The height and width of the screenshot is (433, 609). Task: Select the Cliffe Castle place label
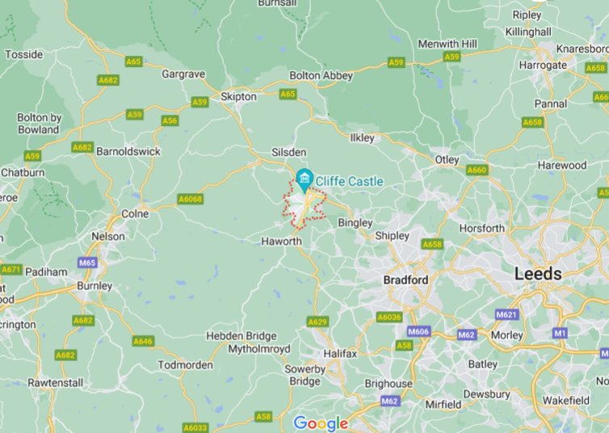click(x=349, y=181)
